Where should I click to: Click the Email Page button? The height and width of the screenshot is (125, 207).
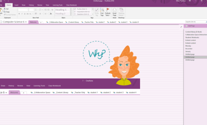(115, 12)
